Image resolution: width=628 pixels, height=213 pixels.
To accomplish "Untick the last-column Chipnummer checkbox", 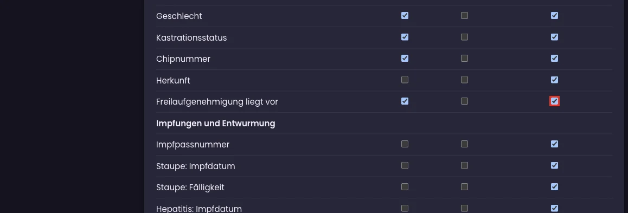I will pos(554,59).
